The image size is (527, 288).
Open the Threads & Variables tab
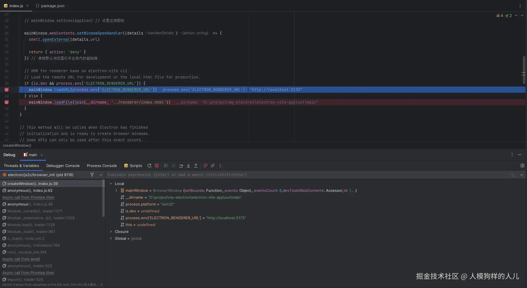[21, 166]
